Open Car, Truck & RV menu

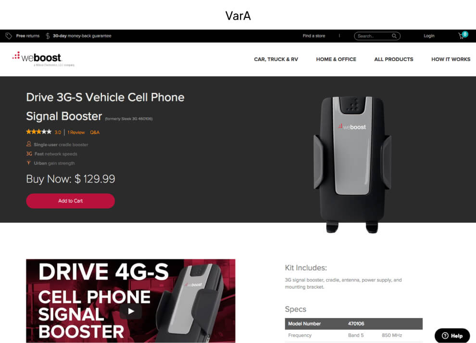point(276,59)
